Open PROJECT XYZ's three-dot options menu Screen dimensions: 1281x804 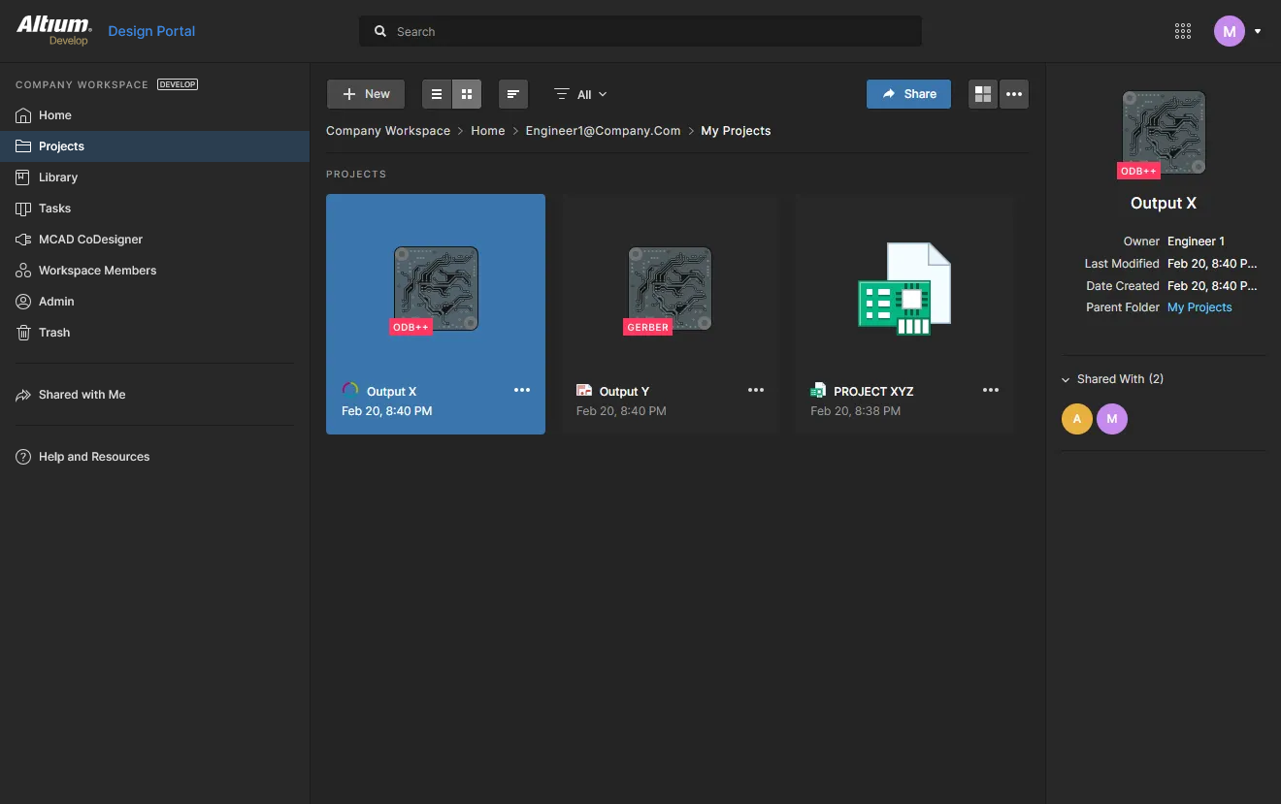tap(990, 391)
